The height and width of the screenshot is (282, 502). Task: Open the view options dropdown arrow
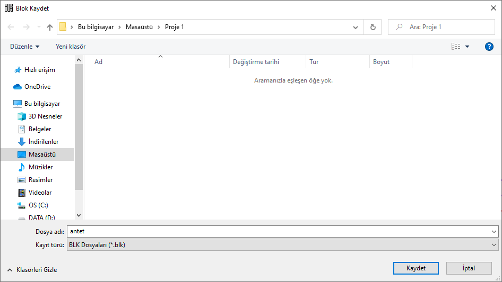tap(468, 47)
